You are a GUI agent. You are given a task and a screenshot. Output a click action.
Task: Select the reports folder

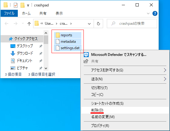[x=68, y=35]
